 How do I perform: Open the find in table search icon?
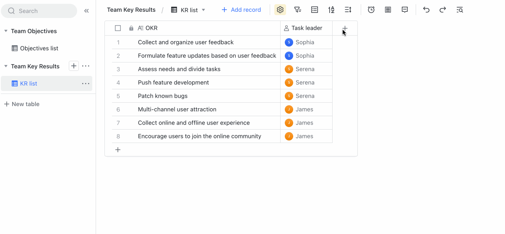pyautogui.click(x=460, y=10)
